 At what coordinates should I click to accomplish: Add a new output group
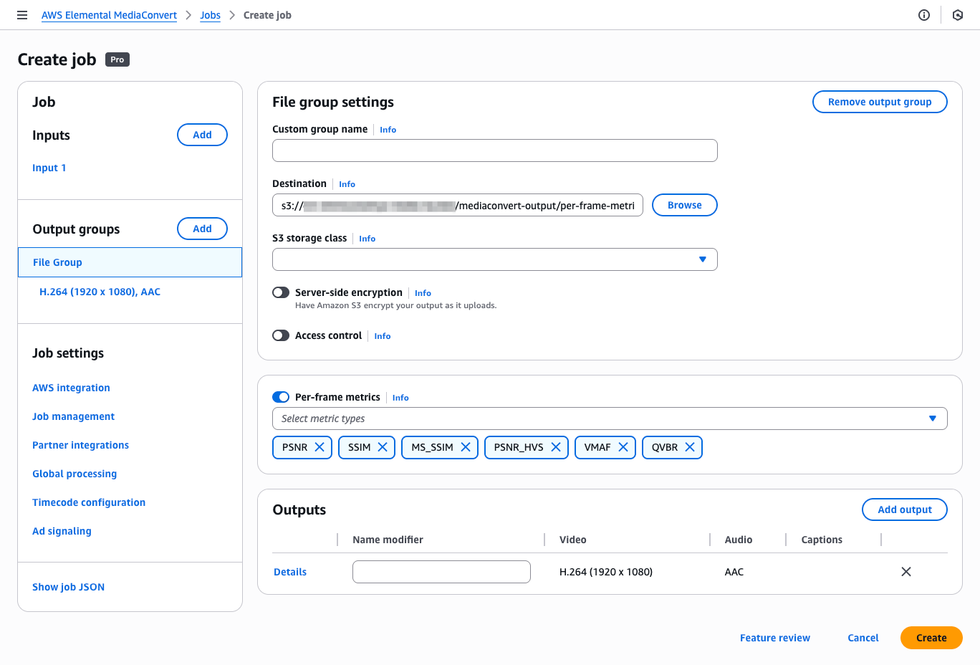(202, 229)
